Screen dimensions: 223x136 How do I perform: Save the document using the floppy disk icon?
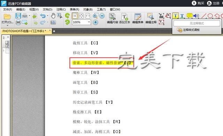(x=18, y=16)
